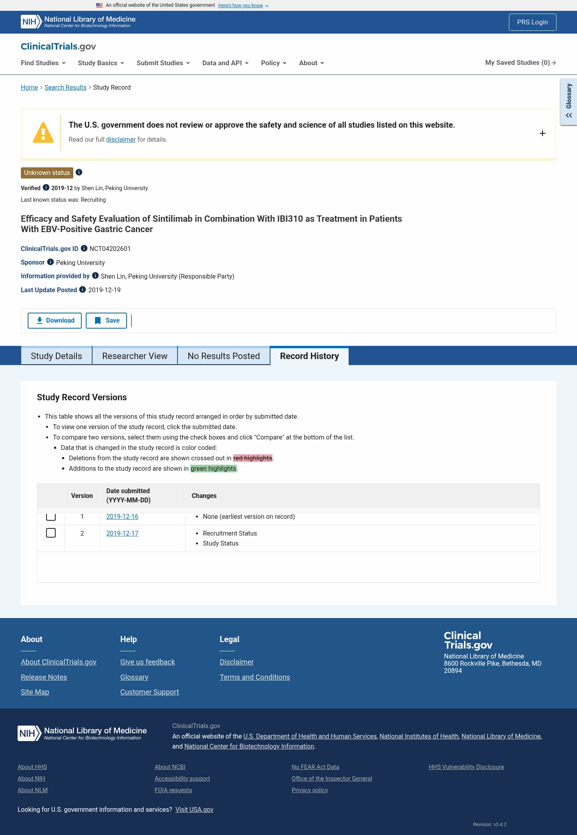Download the study record
This screenshot has height=835, width=577.
(x=54, y=321)
